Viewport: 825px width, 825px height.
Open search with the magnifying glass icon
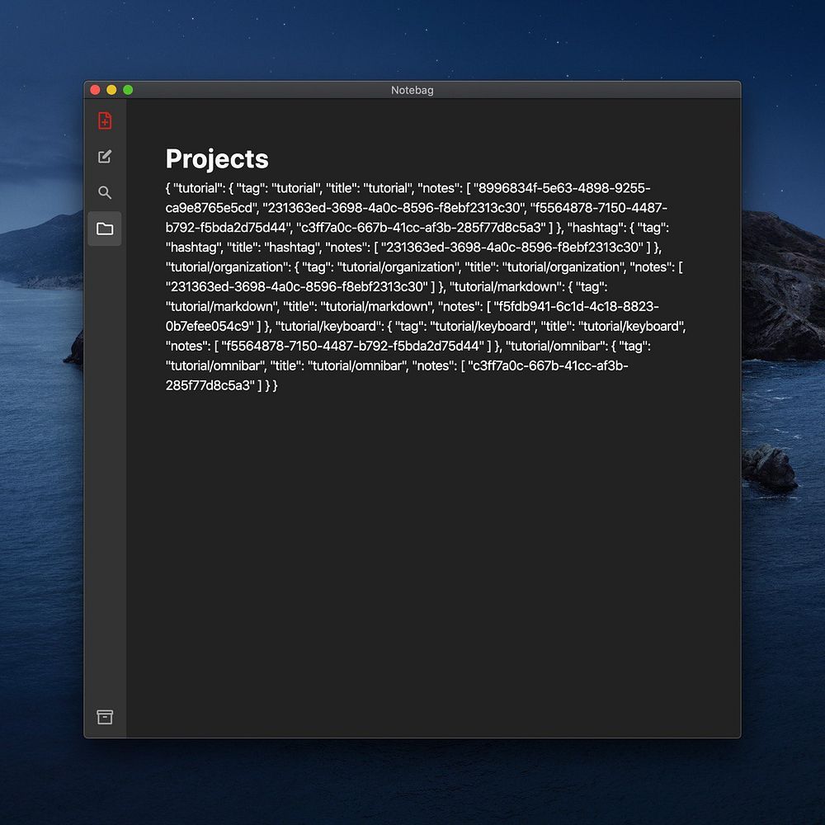105,192
